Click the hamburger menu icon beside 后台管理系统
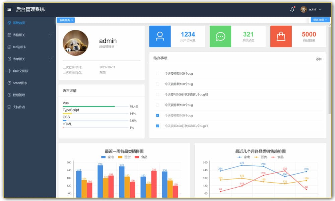 pos(9,9)
